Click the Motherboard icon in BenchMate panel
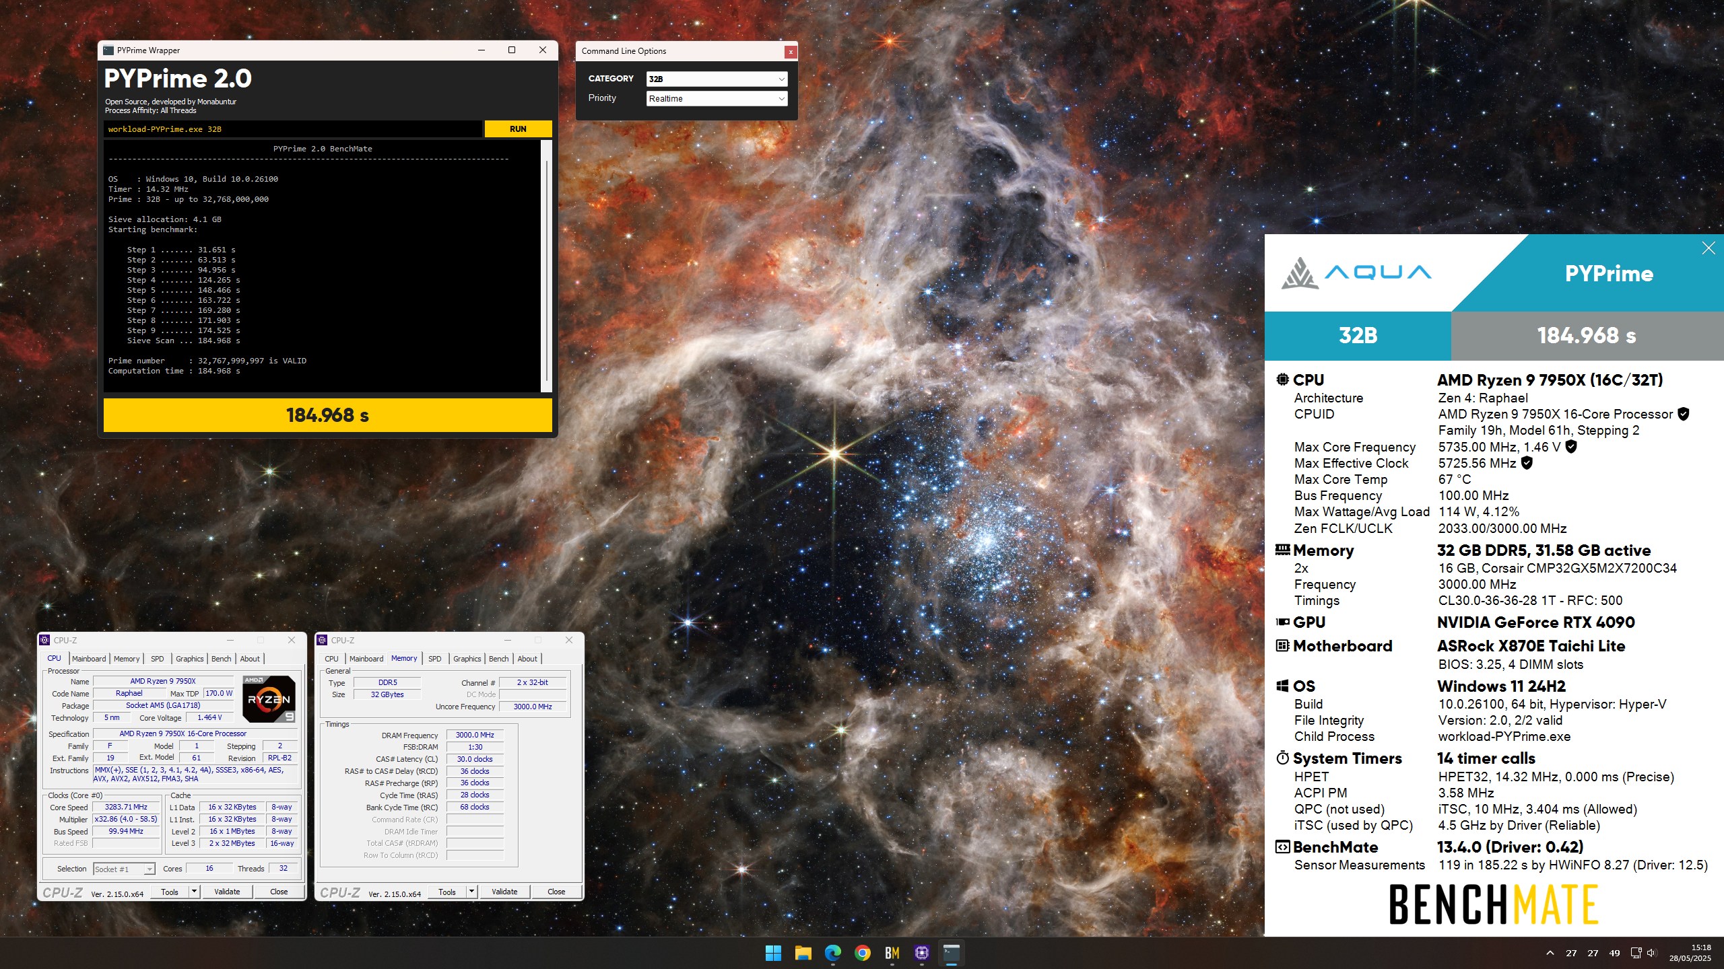Image resolution: width=1724 pixels, height=969 pixels. [x=1282, y=645]
